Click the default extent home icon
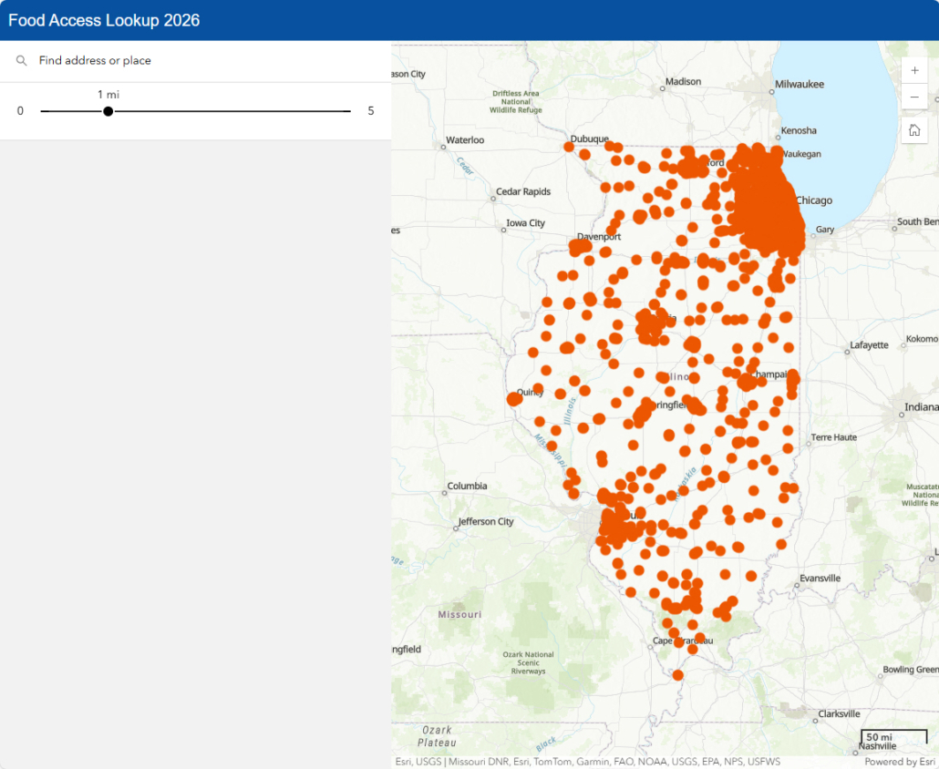Image resolution: width=939 pixels, height=769 pixels. tap(914, 129)
